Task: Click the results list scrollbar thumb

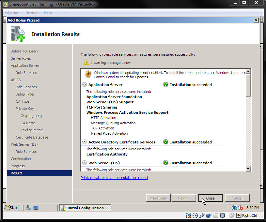Action: pos(248,85)
